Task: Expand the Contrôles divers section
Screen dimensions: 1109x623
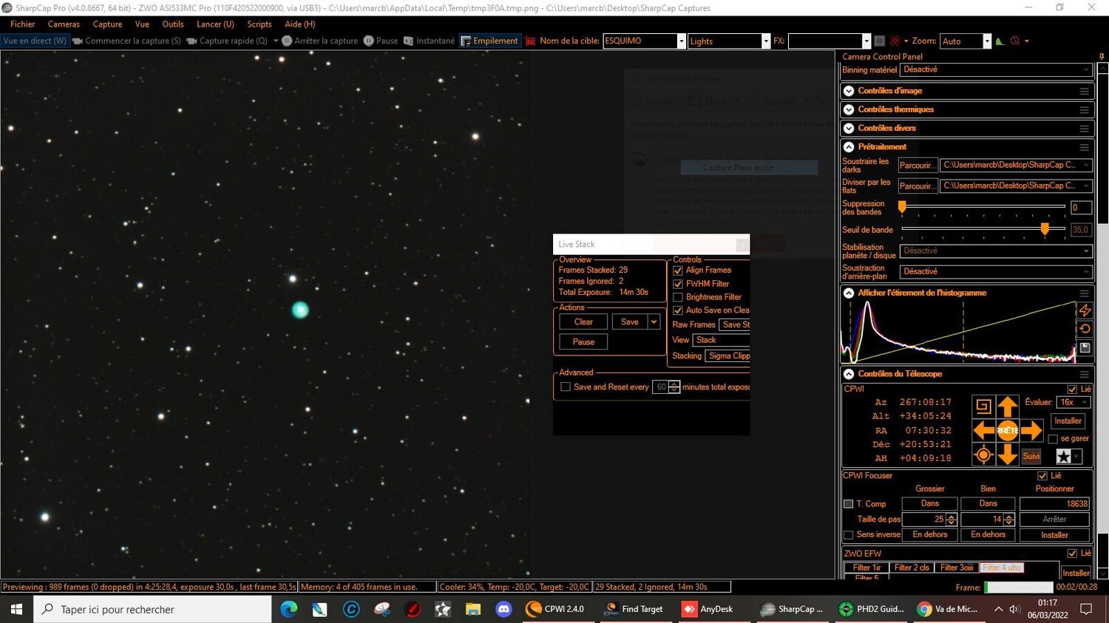Action: coord(849,128)
